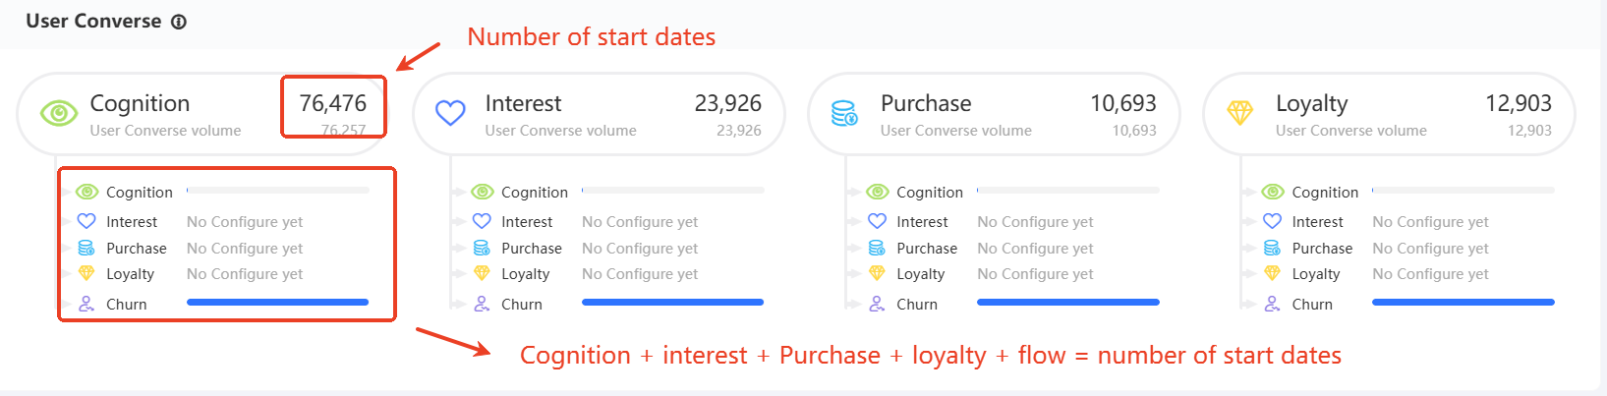The height and width of the screenshot is (396, 1607).
Task: Click the Cognition progress bar under Interest card
Action: tap(672, 190)
